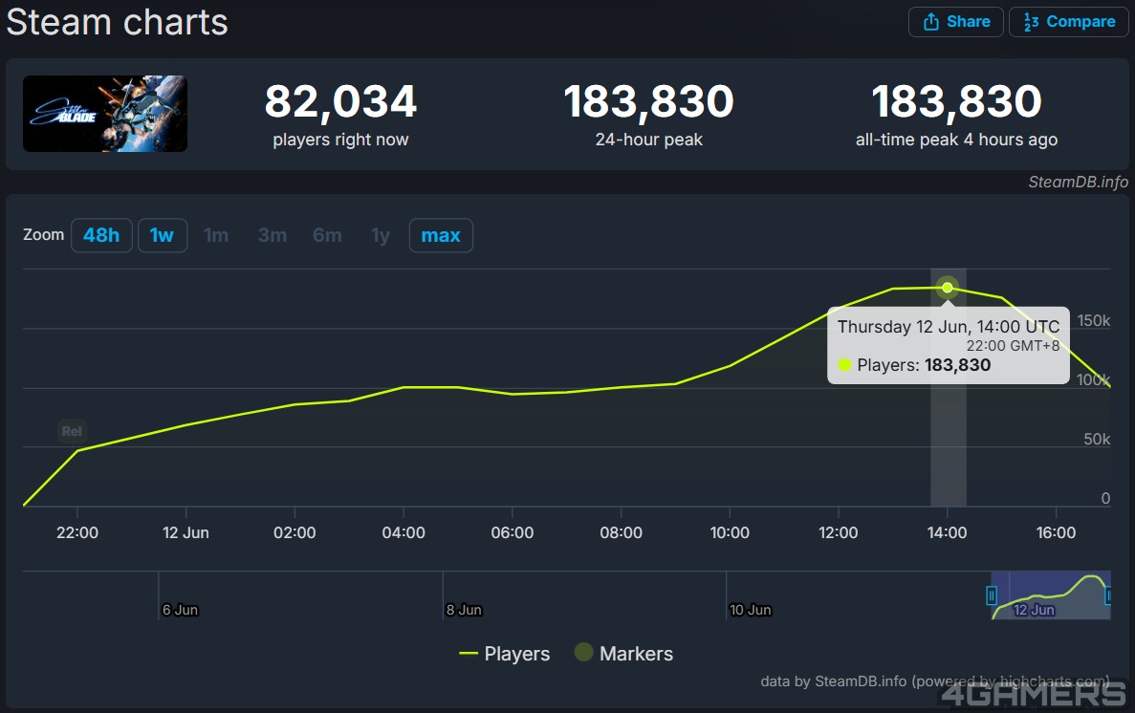The height and width of the screenshot is (713, 1135).
Task: Click the 10:00 x-axis label
Action: click(x=730, y=532)
